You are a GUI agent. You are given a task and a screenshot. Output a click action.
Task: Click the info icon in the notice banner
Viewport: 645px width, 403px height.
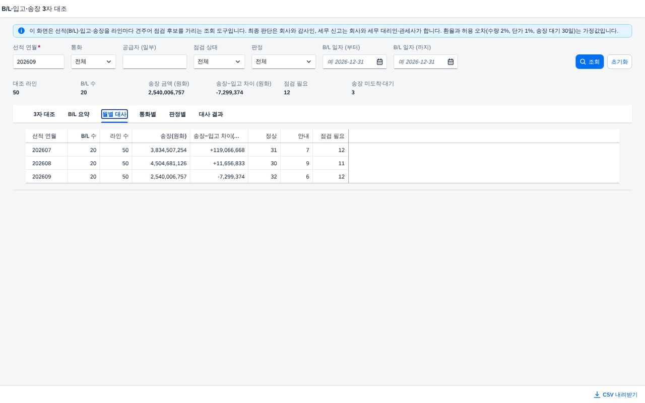coord(21,31)
